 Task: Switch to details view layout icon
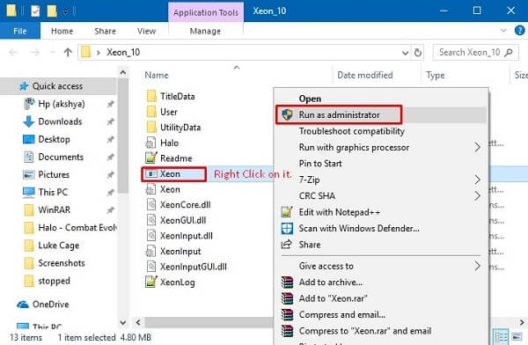501,337
